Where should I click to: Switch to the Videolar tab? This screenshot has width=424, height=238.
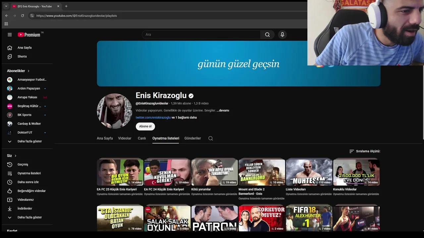(x=125, y=138)
